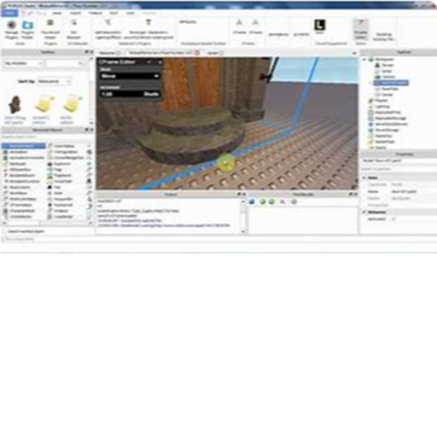The width and height of the screenshot is (437, 437).
Task: Select the brown statue model thumbnail in Toolbox
Action: pyautogui.click(x=15, y=104)
